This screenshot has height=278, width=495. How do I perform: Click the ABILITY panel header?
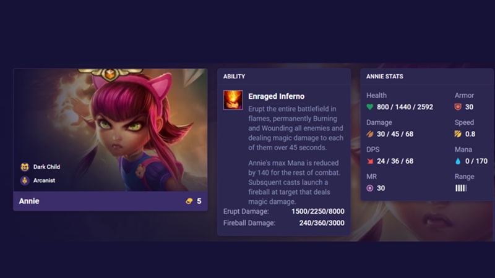tap(235, 76)
